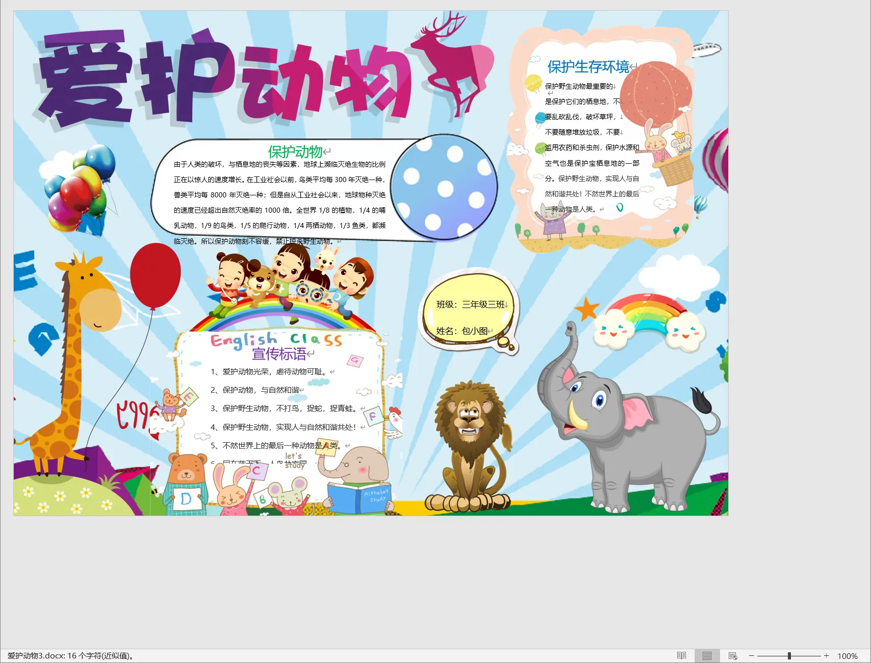Click the zoom in plus button
This screenshot has height=663, width=871.
pyautogui.click(x=826, y=656)
